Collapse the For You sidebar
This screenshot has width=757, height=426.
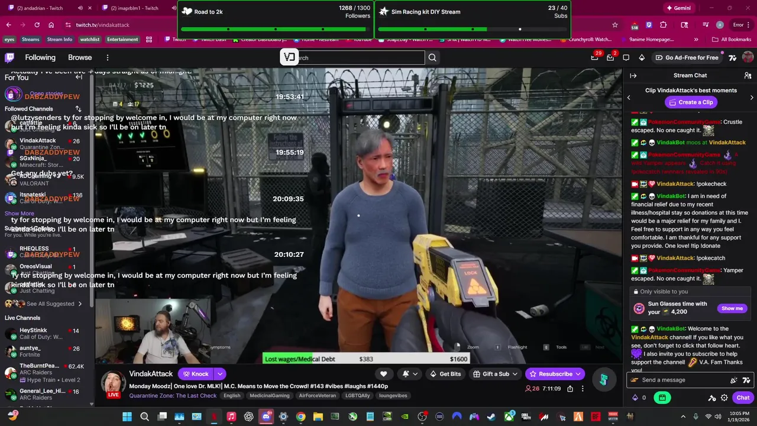(79, 77)
